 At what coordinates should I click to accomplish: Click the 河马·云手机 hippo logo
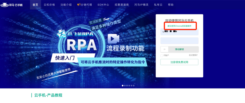[x=12, y=5]
